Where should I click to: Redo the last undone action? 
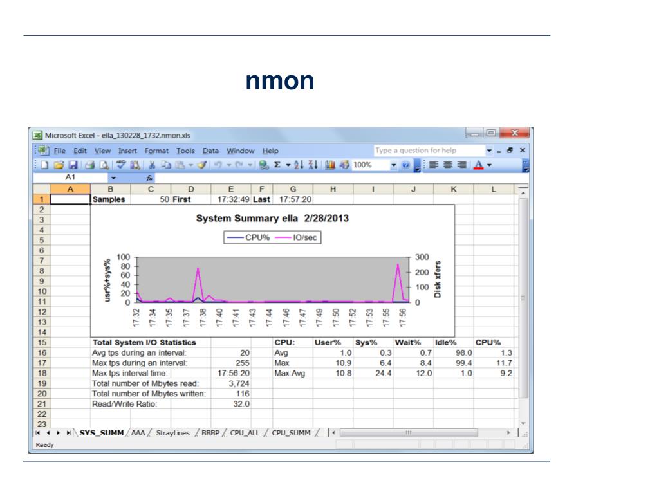[239, 165]
